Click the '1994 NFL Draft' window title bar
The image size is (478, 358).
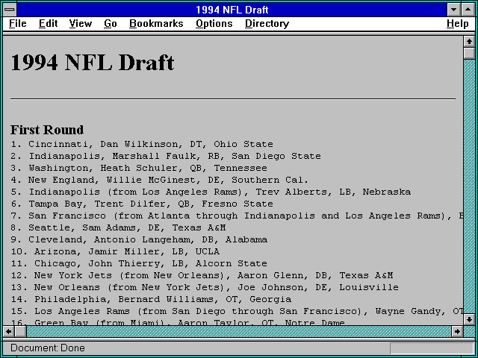[232, 10]
